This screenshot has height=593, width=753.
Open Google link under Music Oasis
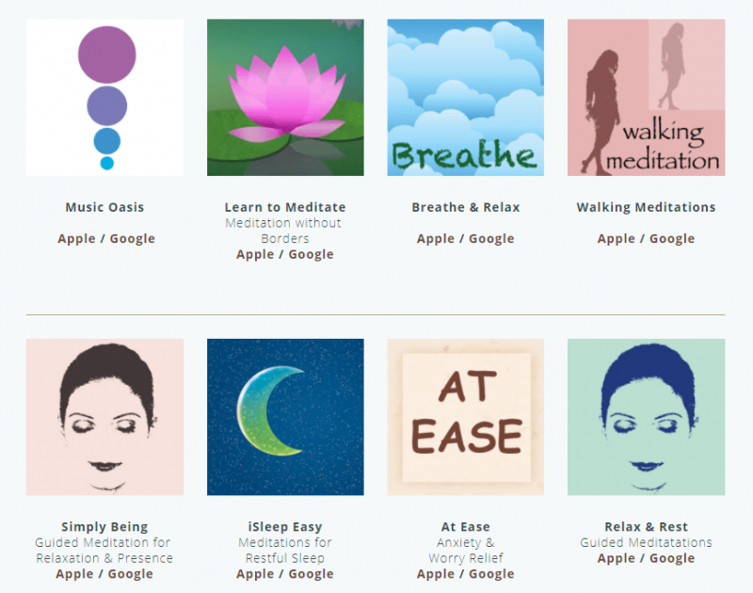(132, 239)
